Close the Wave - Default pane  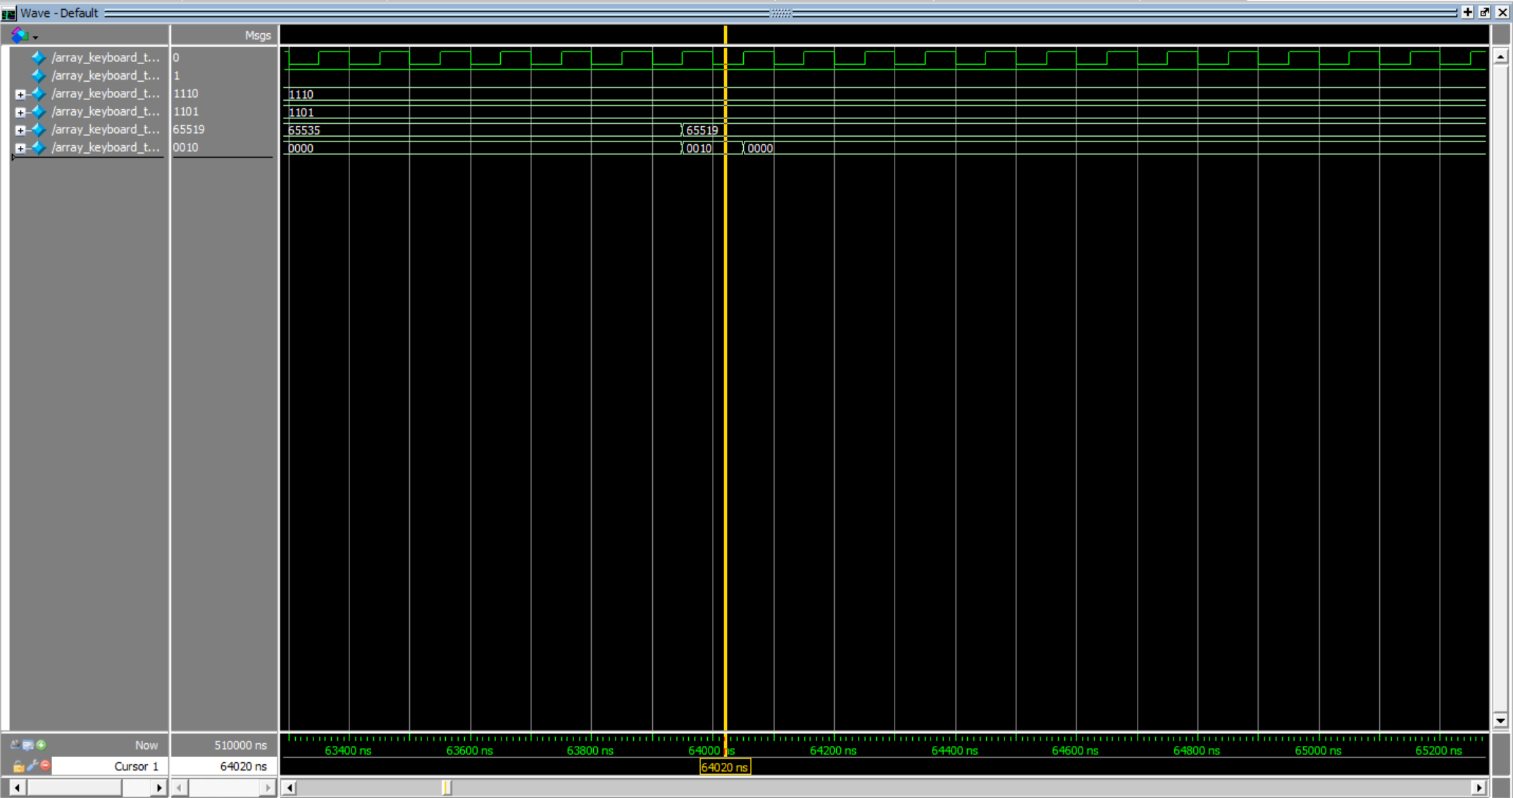tap(1502, 12)
